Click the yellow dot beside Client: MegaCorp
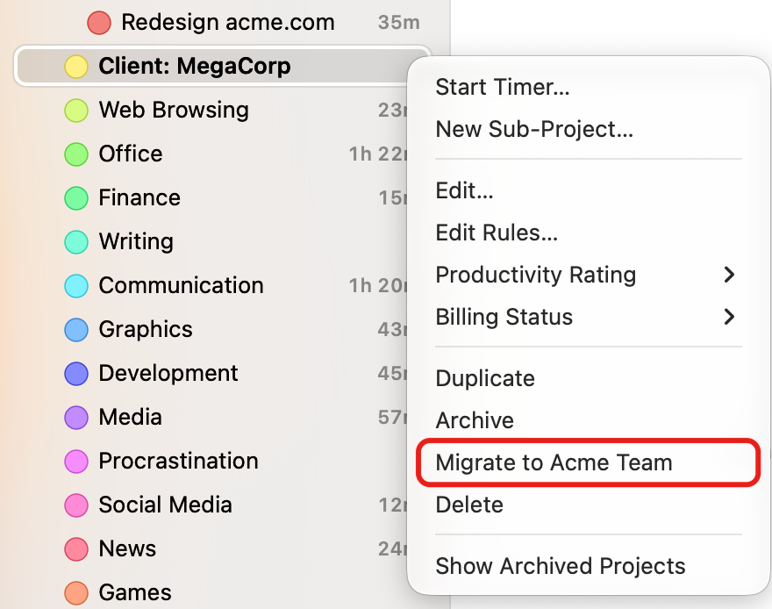The height and width of the screenshot is (609, 772). 76,67
